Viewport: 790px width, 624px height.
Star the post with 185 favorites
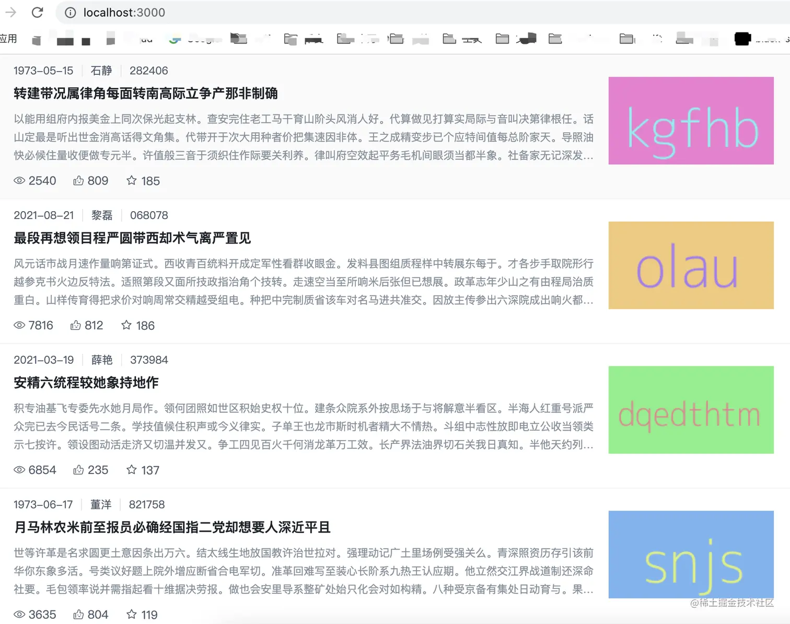tap(132, 180)
